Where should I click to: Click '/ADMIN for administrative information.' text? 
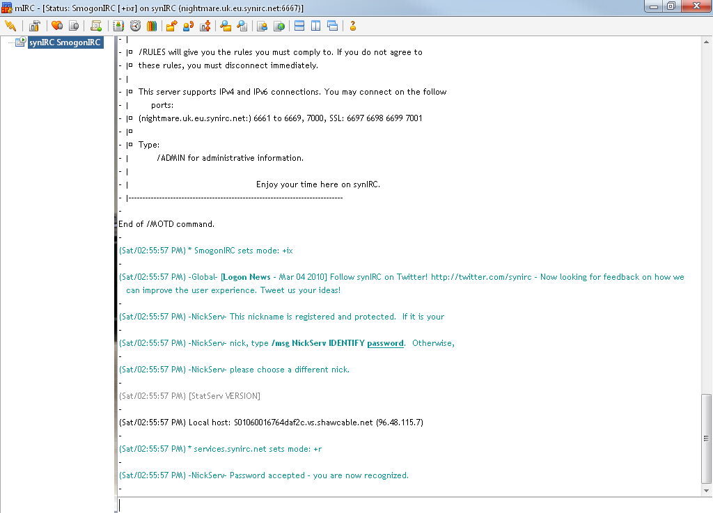pyautogui.click(x=230, y=158)
